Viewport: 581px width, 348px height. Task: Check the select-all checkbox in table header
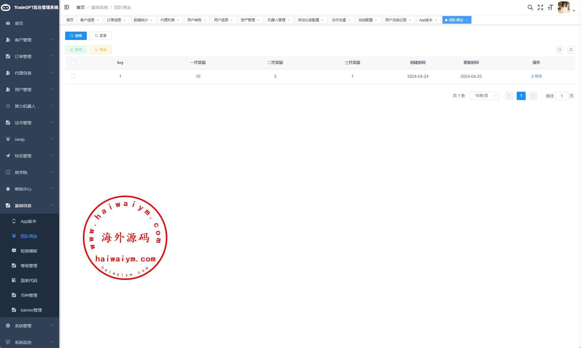[x=73, y=62]
